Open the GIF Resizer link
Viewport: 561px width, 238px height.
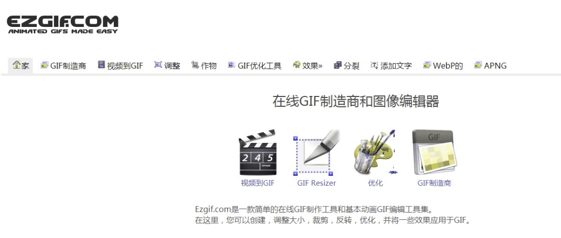coord(317,183)
